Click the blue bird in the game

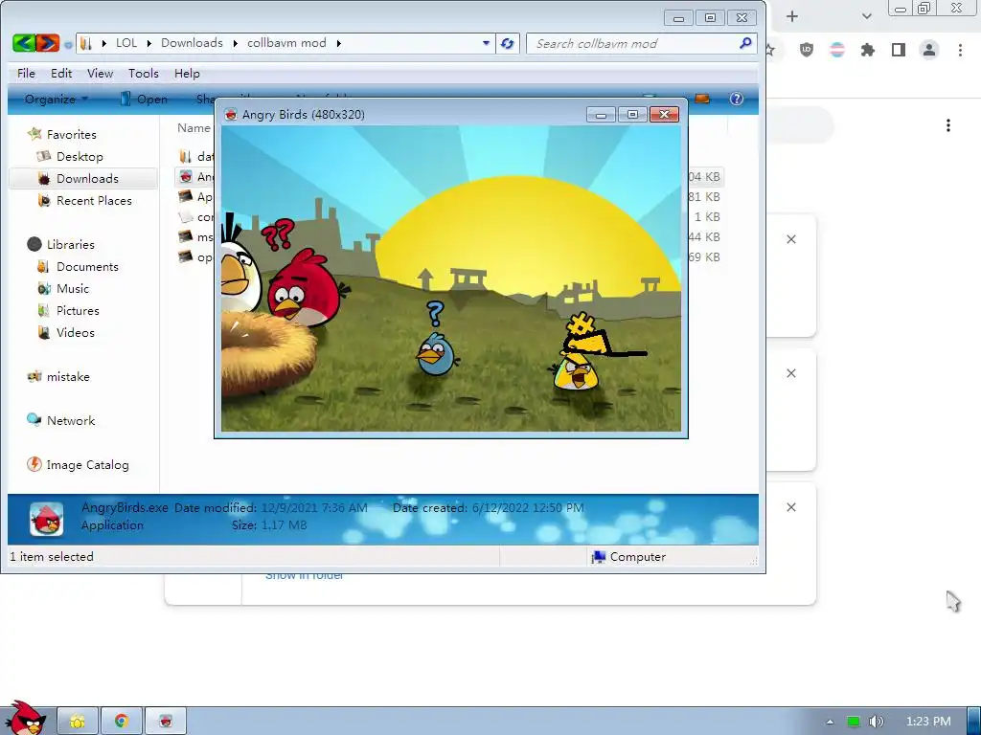pyautogui.click(x=436, y=354)
